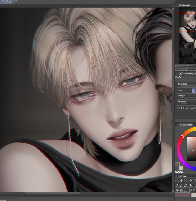Open the Navigator panel menu grip
Viewport: 196px width, 201px height.
click(176, 5)
